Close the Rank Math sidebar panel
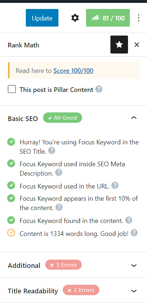This screenshot has height=307, width=147. [137, 45]
